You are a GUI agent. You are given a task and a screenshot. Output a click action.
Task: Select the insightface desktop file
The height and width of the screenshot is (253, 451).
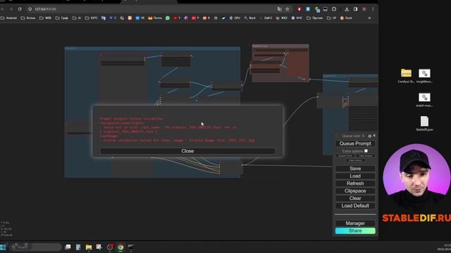pos(424,76)
